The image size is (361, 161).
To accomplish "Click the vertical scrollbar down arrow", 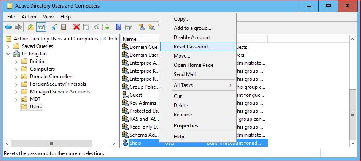I will pyautogui.click(x=353, y=143).
